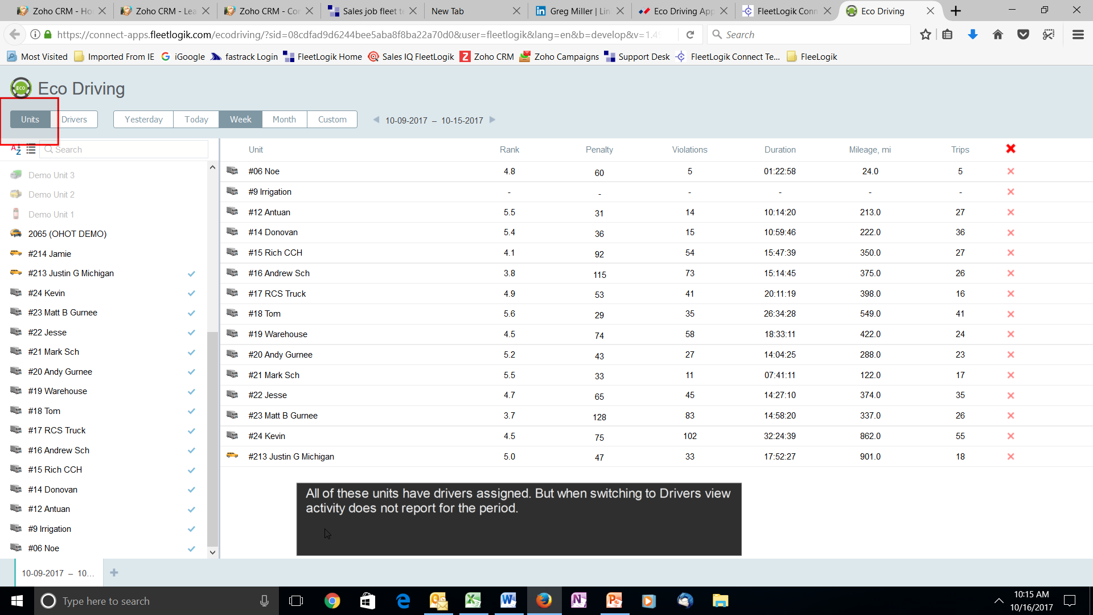The width and height of the screenshot is (1093, 615).
Task: Open Firefox from the Windows taskbar
Action: pos(544,601)
